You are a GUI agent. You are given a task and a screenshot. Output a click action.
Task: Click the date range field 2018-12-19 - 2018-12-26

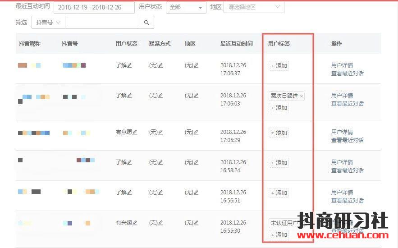(94, 7)
